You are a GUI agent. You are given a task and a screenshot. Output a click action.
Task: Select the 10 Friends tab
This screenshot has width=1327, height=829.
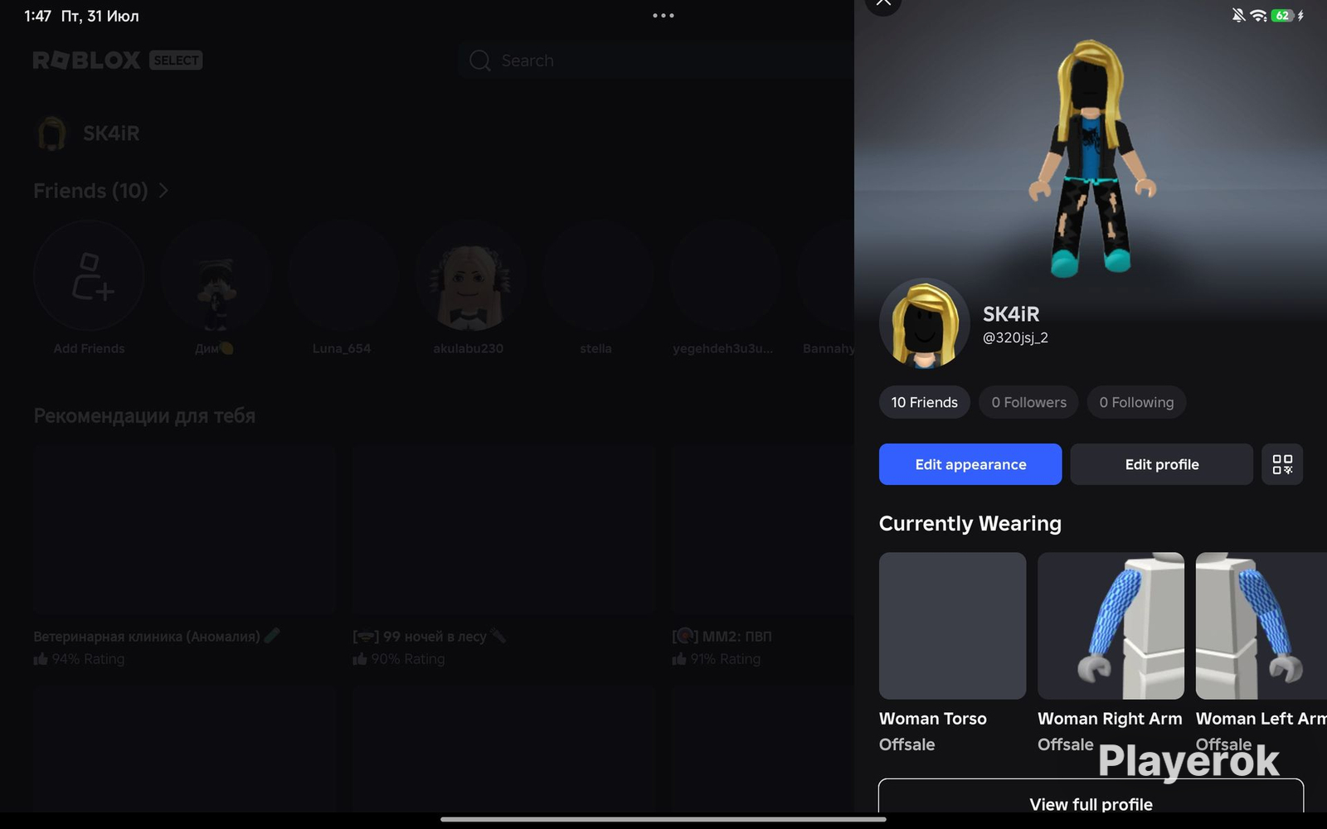(925, 402)
